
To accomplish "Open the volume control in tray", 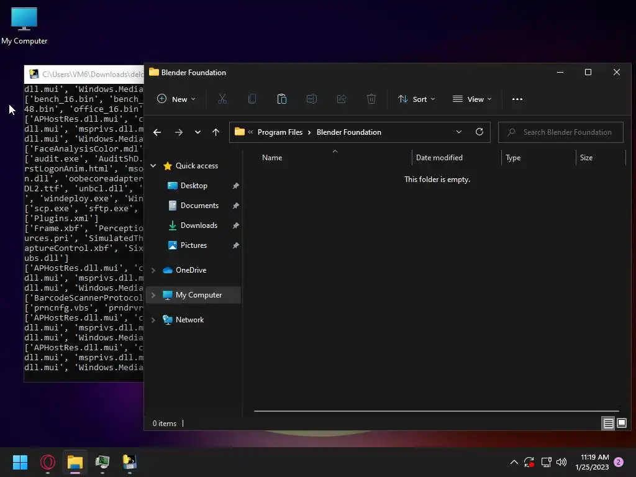I will point(561,462).
